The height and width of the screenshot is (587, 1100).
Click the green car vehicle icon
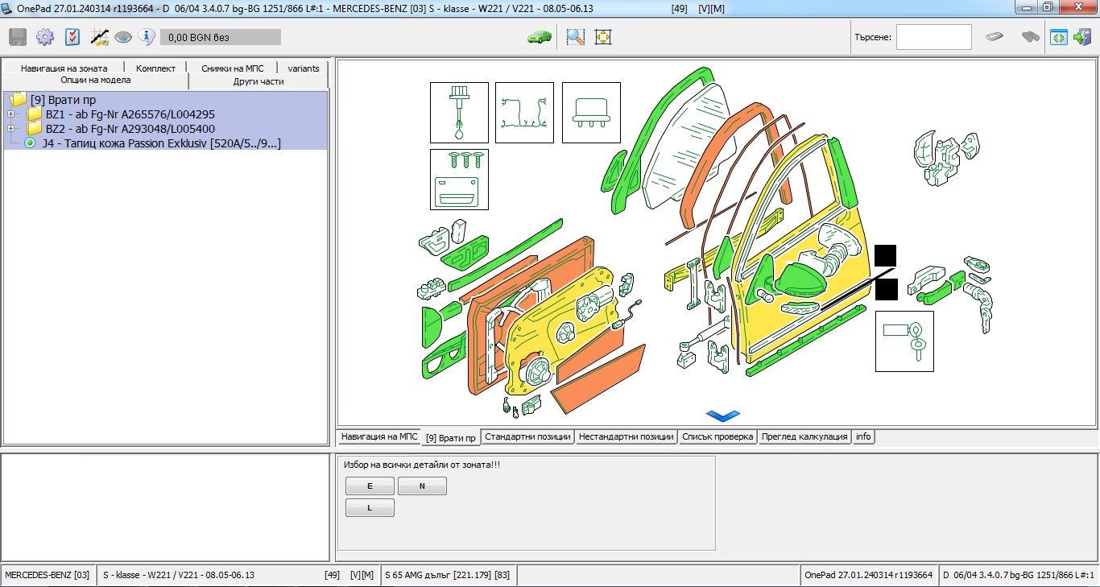[x=539, y=37]
